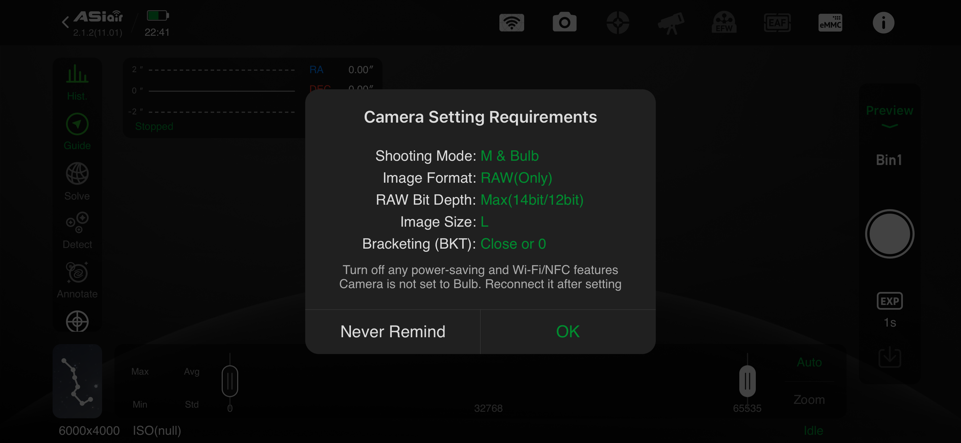
Task: Click OK in Camera Setting Requirements
Action: [x=568, y=331]
